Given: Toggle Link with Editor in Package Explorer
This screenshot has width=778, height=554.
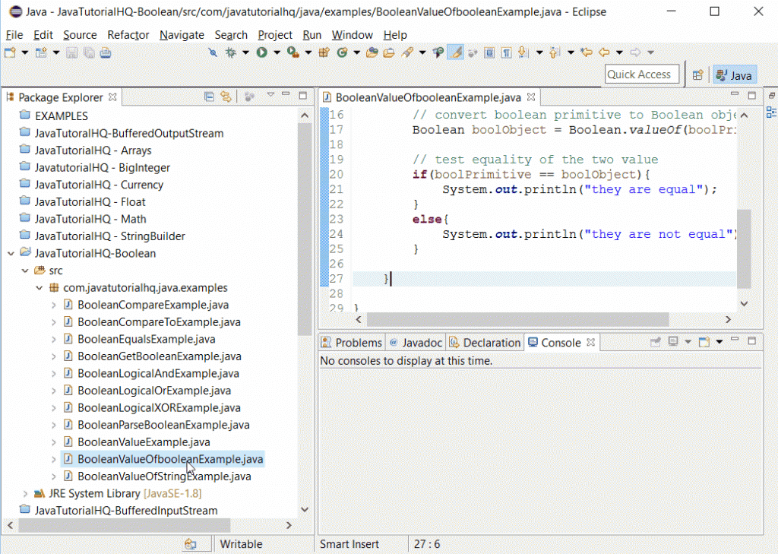Looking at the screenshot, I should (x=226, y=97).
